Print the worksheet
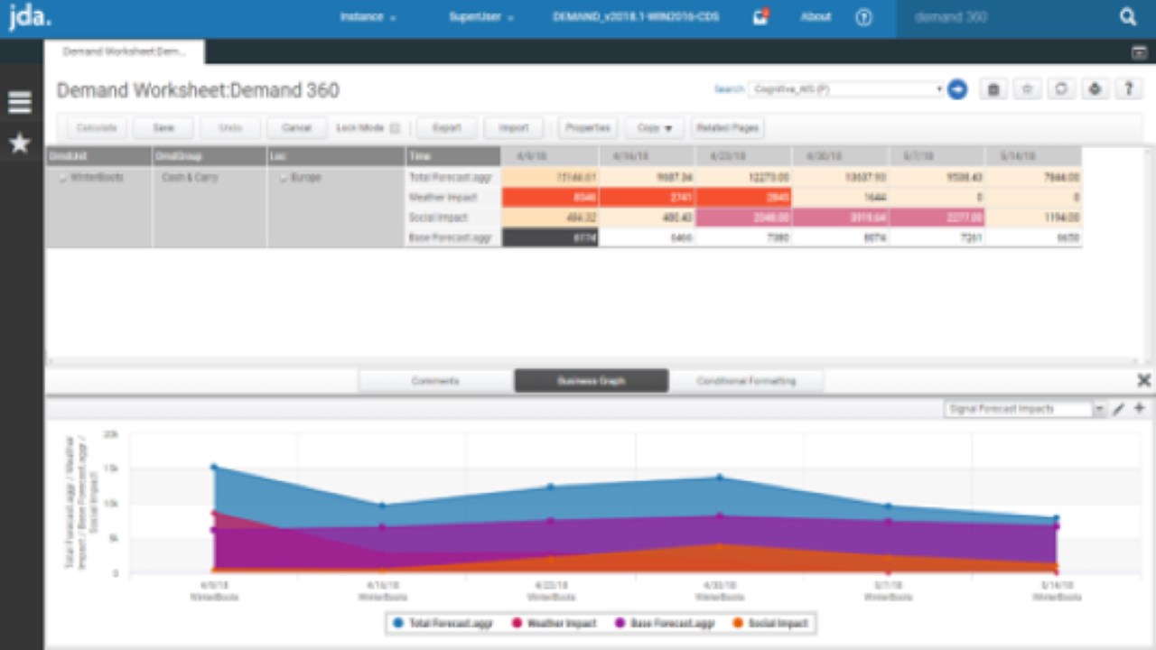Viewport: 1156px width, 650px height. point(1095,89)
